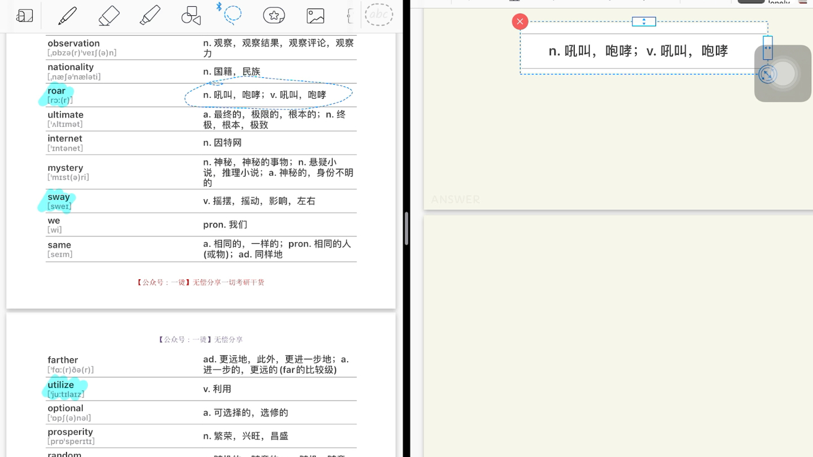Screen dimensions: 813x457
Task: Tap the definition "n. 繁荣，兴旺，昌盛"
Action: click(246, 436)
